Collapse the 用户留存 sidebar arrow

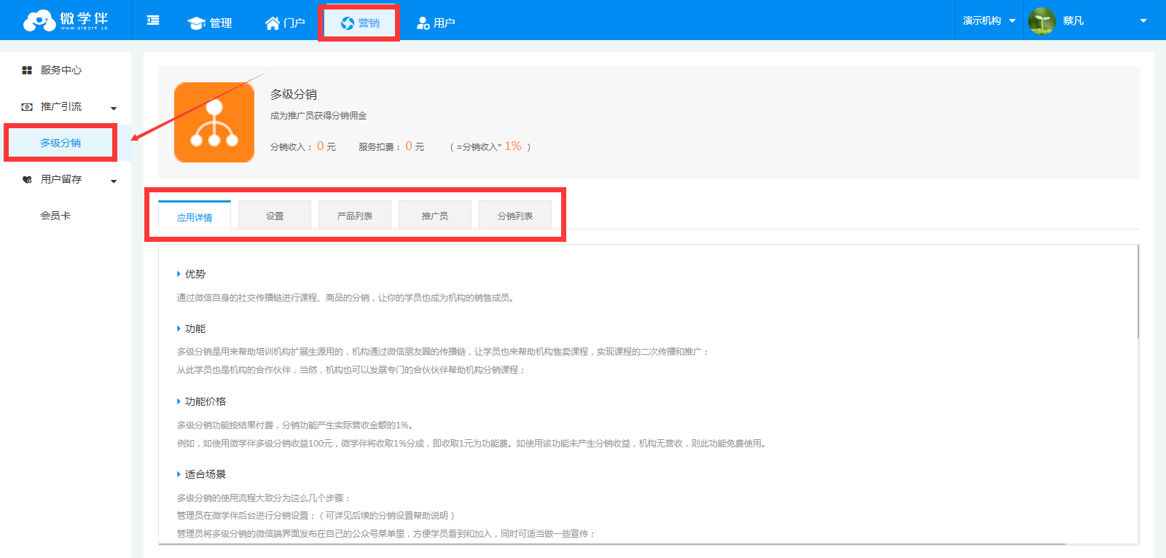coord(114,181)
